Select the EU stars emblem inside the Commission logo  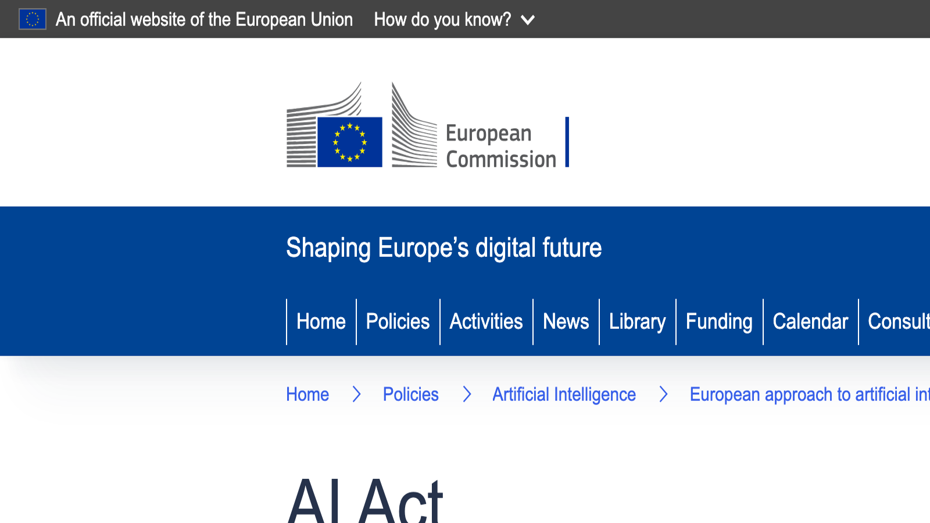(349, 141)
